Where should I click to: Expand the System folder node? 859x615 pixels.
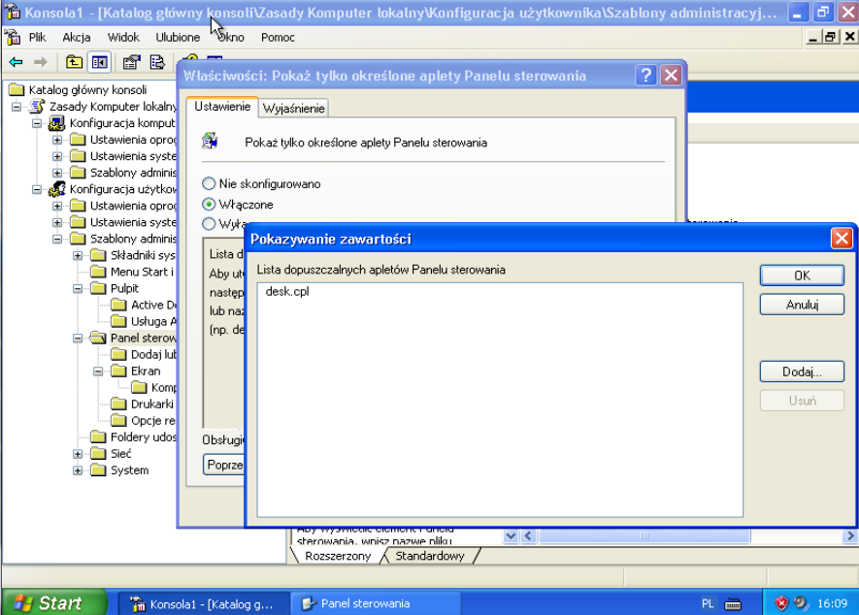pos(79,470)
